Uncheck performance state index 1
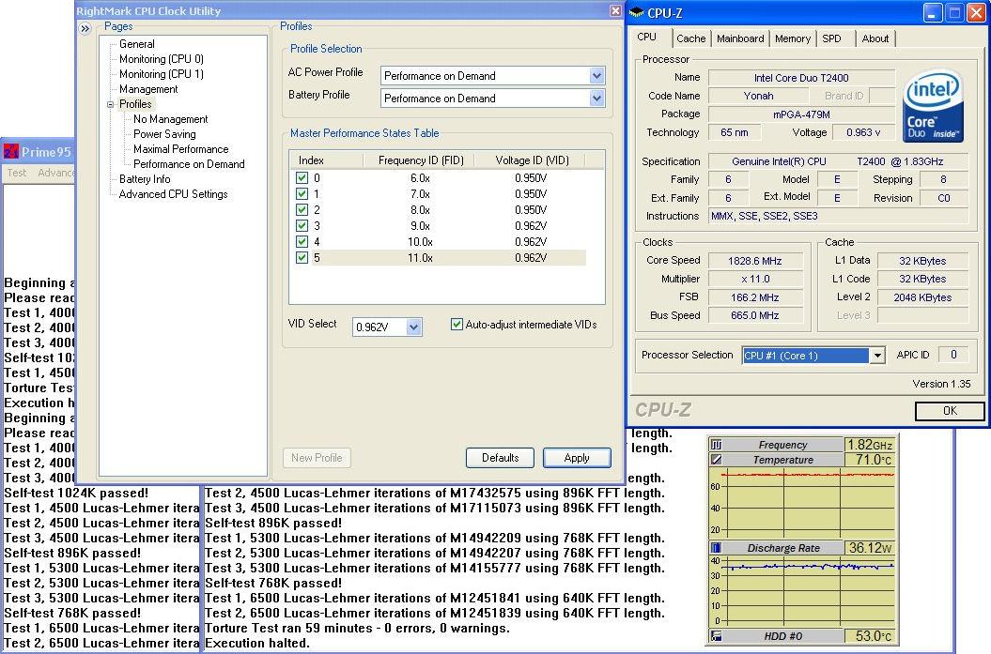991x654 pixels. (x=302, y=194)
